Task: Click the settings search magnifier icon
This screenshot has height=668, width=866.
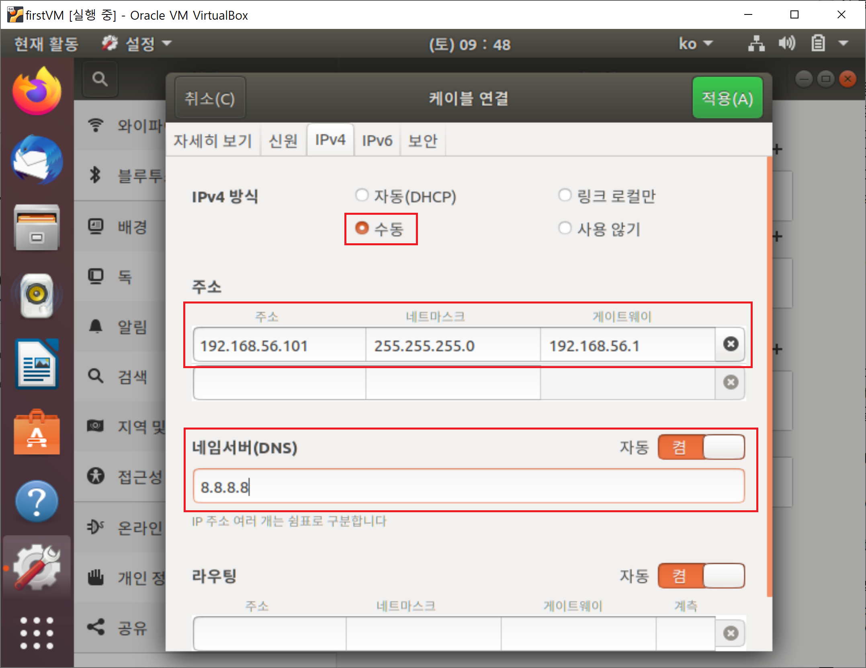Action: pos(100,79)
